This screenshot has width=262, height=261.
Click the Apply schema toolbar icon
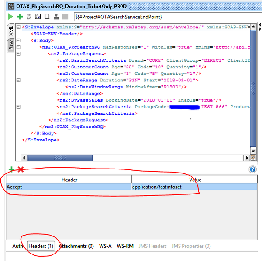tap(38, 16)
